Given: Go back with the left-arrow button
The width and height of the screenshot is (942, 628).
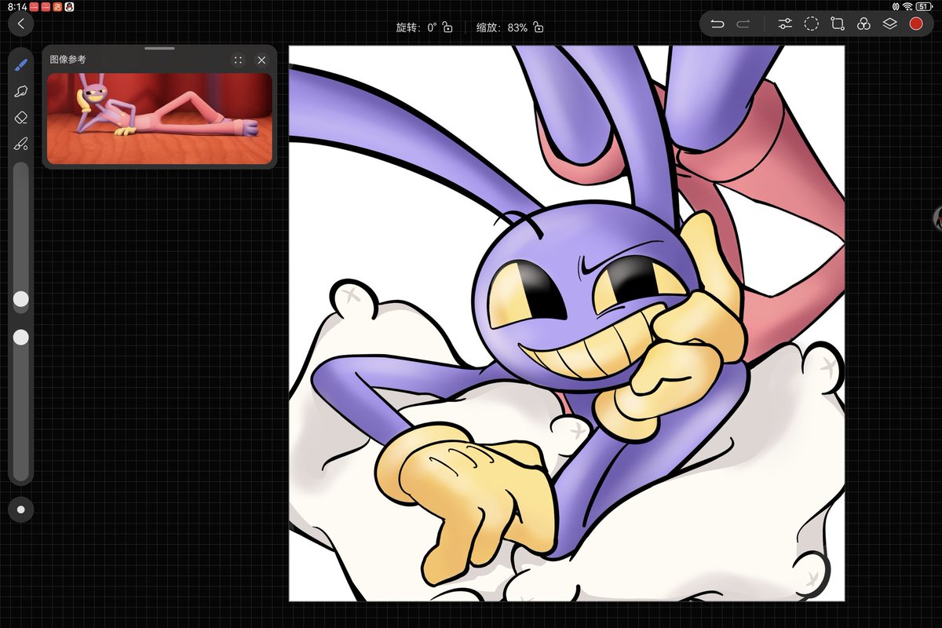Looking at the screenshot, I should [x=21, y=24].
